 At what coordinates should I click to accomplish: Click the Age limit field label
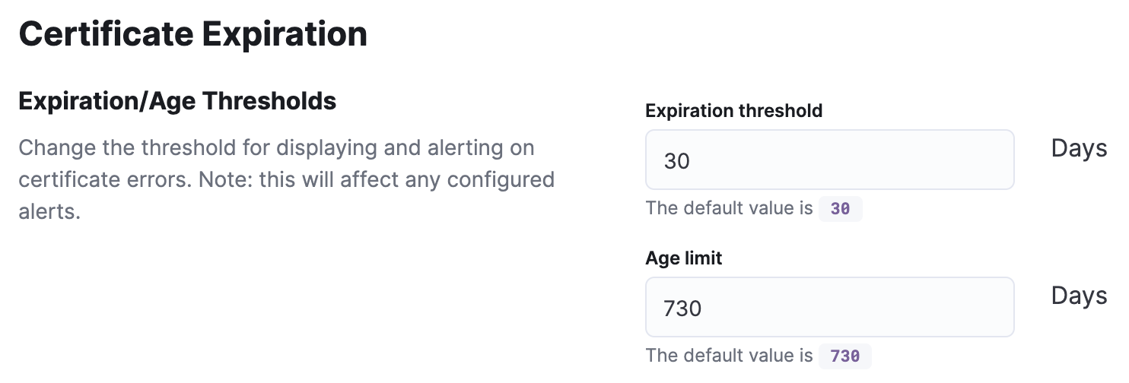tap(683, 258)
